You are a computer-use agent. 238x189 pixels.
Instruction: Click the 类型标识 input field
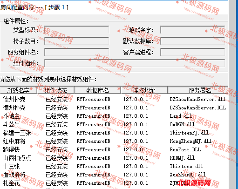coord(77,30)
